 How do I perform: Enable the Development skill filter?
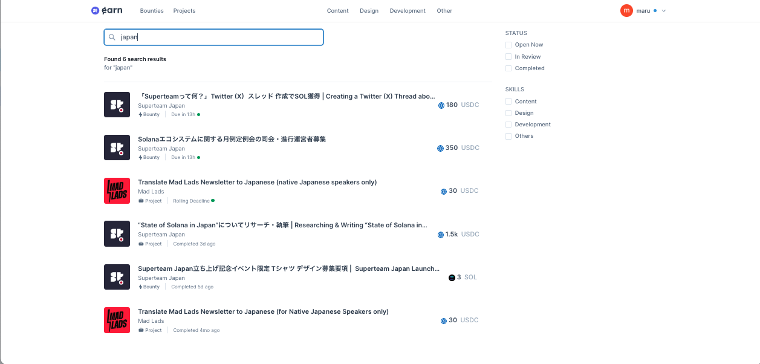(508, 125)
